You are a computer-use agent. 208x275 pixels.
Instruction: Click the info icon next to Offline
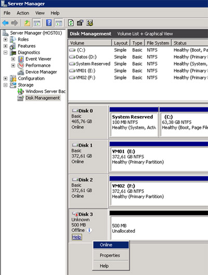click(89, 230)
